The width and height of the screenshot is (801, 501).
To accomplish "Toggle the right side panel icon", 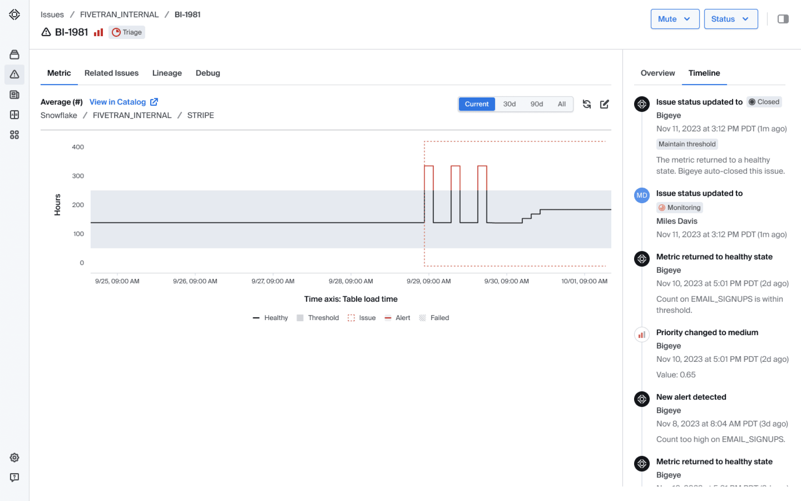I will [x=783, y=19].
